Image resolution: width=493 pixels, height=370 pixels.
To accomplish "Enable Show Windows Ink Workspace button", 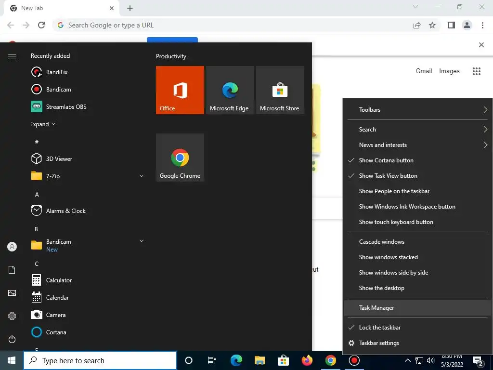I will [x=417, y=206].
